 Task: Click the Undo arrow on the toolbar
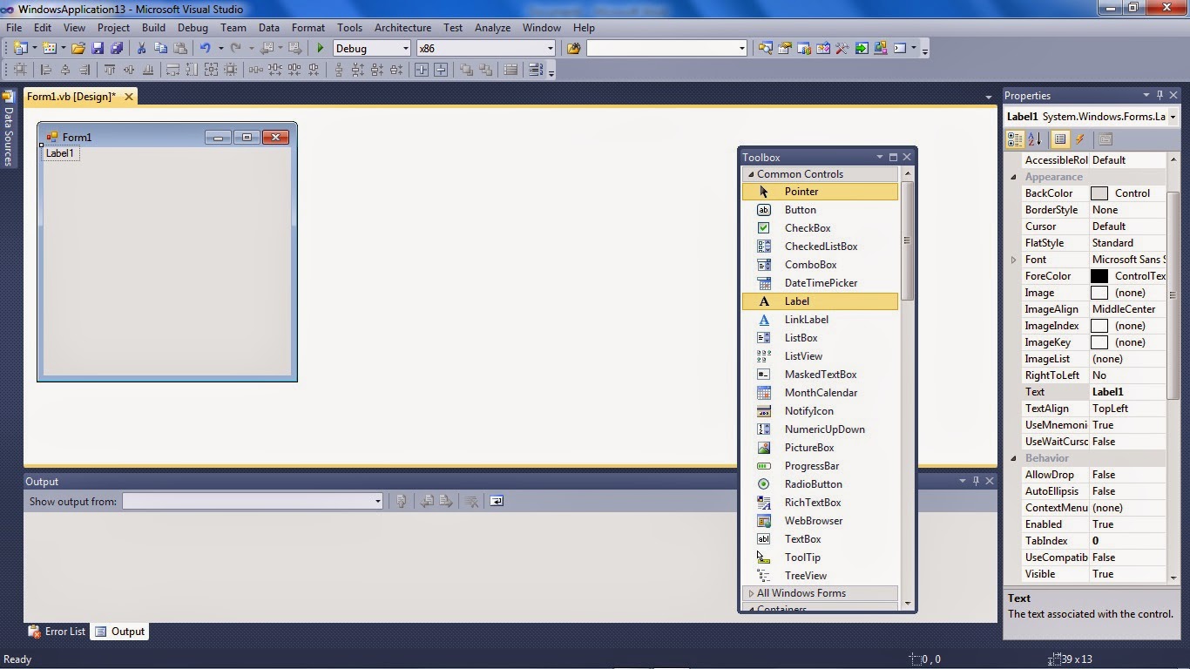click(x=206, y=48)
